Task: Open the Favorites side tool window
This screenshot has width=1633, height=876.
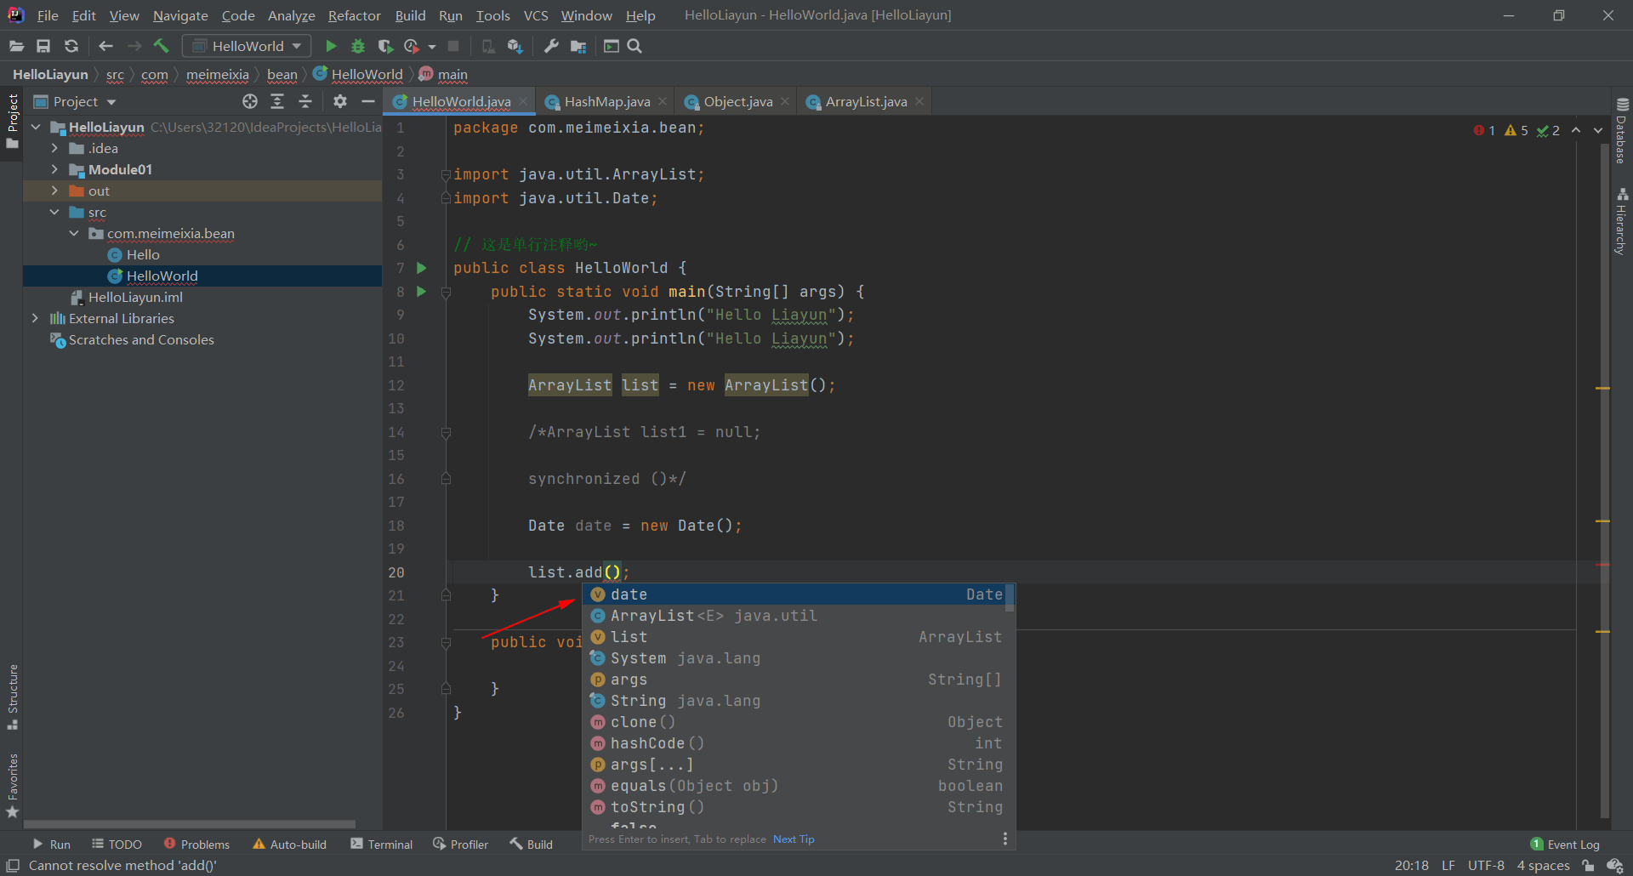Action: pyautogui.click(x=13, y=785)
